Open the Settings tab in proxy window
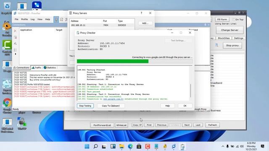 (x=238, y=38)
